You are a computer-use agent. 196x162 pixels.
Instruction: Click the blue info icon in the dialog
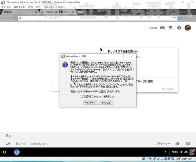point(65,65)
